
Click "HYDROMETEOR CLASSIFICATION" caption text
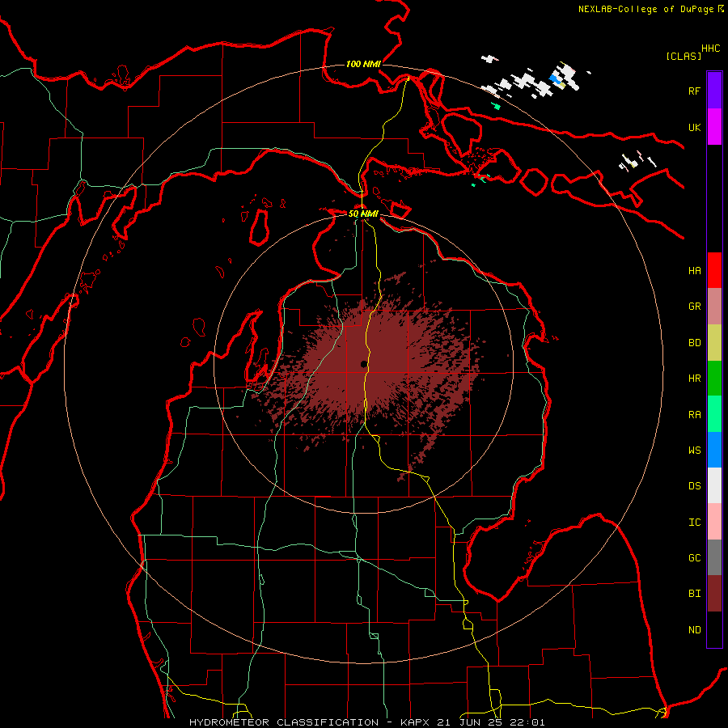284,722
